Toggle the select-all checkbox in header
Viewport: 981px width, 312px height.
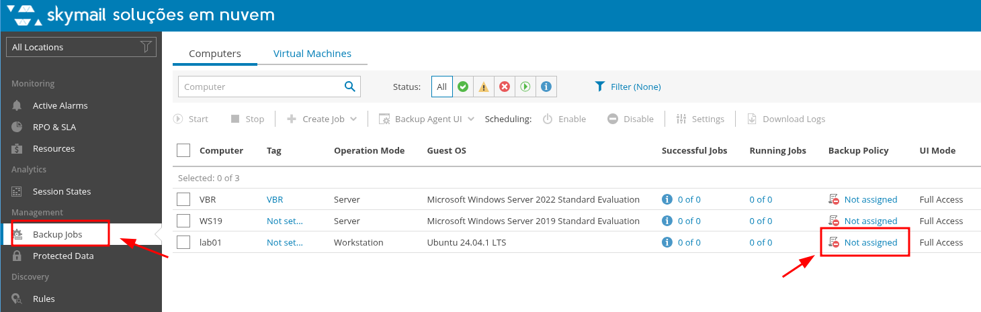(x=183, y=150)
